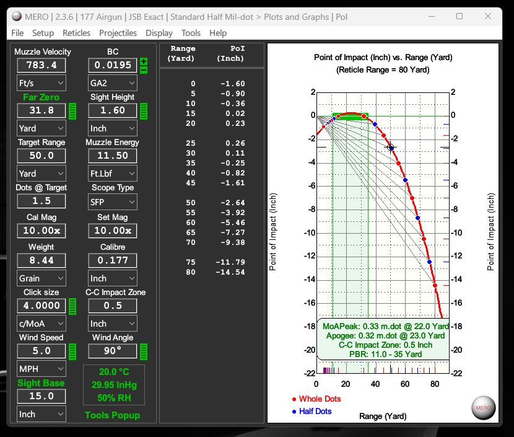Click the Muzzle Energy 11.50 field
The height and width of the screenshot is (437, 514).
[113, 156]
